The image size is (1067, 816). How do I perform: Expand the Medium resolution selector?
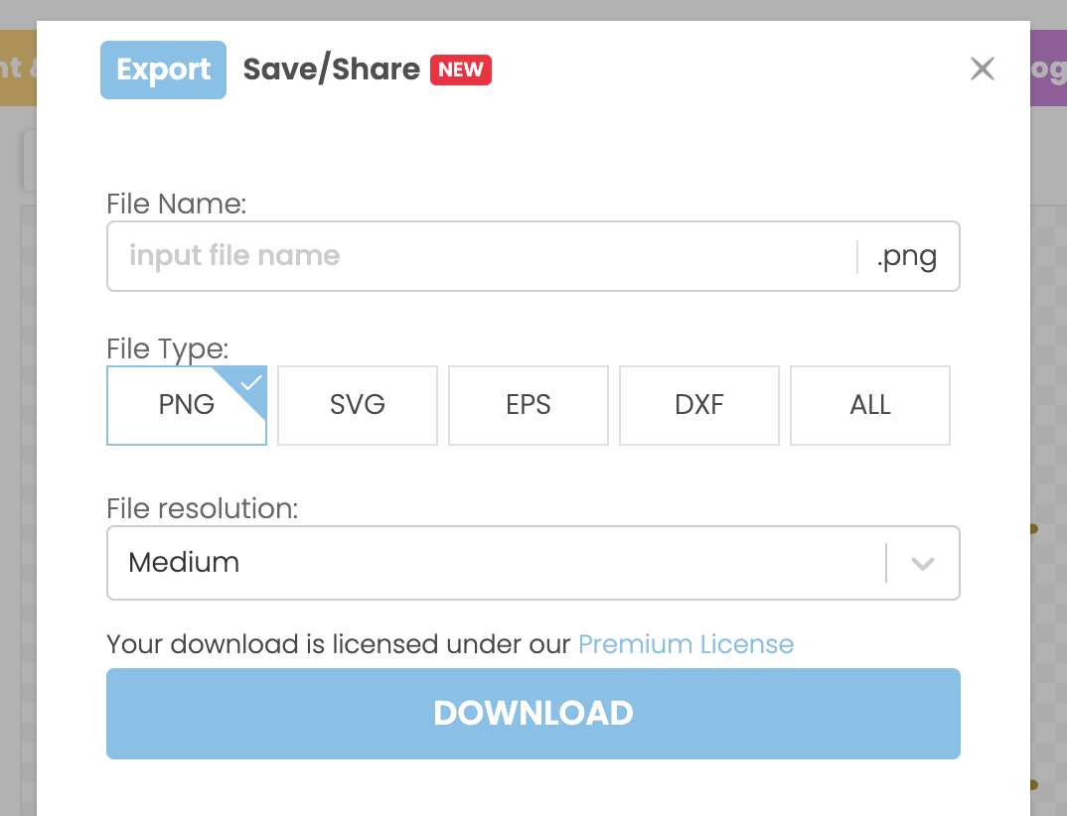click(533, 563)
